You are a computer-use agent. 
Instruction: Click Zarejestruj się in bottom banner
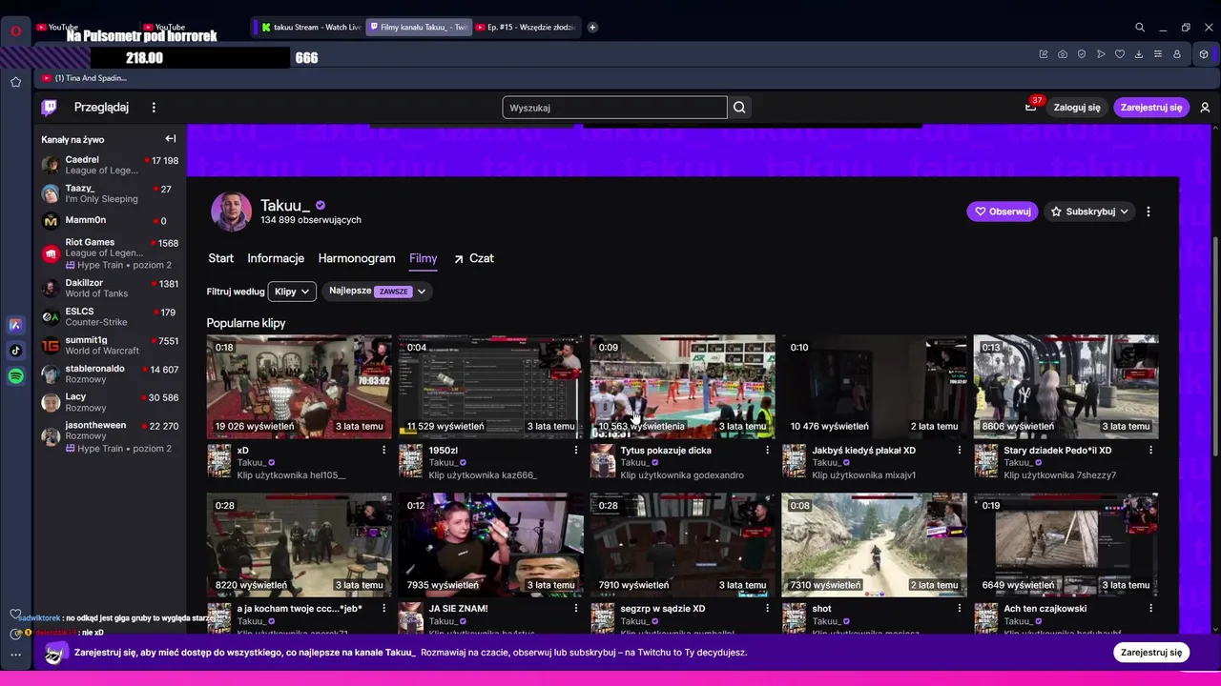point(1151,653)
